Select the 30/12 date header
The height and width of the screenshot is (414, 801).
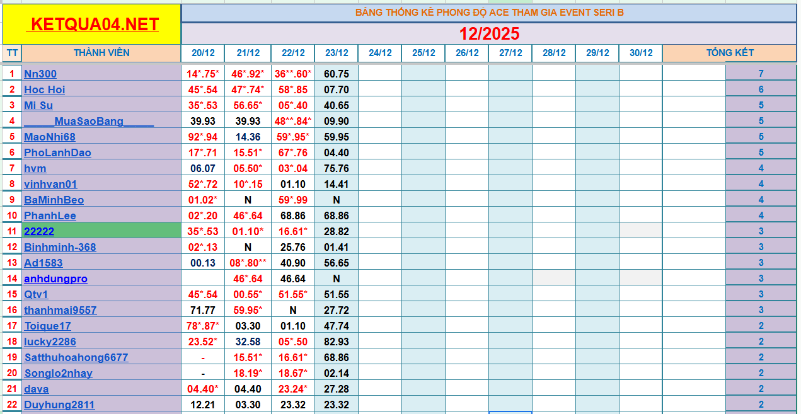coord(641,53)
